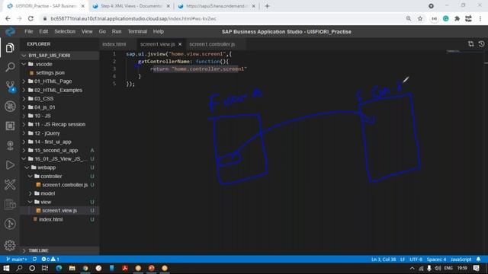Open the Explorer activity bar icon
The width and height of the screenshot is (488, 274).
pos(10,48)
